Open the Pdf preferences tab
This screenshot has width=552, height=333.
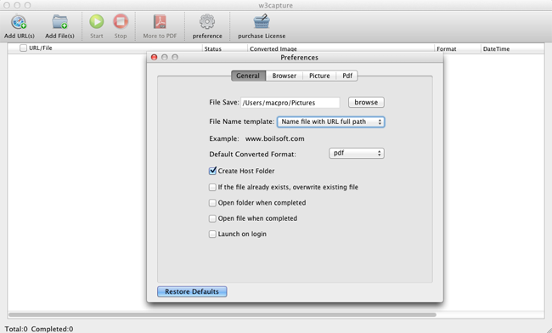tap(347, 76)
